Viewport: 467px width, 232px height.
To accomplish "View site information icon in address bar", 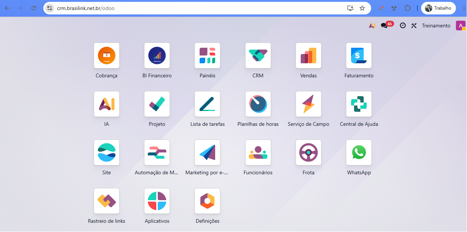I will click(50, 8).
